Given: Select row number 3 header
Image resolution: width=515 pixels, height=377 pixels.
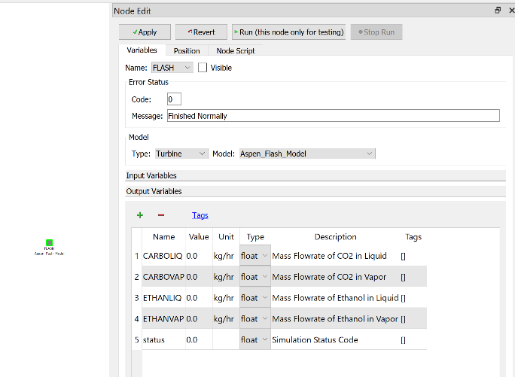Looking at the screenshot, I should [x=136, y=298].
